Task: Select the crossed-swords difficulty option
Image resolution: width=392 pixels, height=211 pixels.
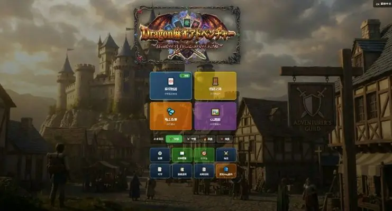Action: [x=192, y=139]
